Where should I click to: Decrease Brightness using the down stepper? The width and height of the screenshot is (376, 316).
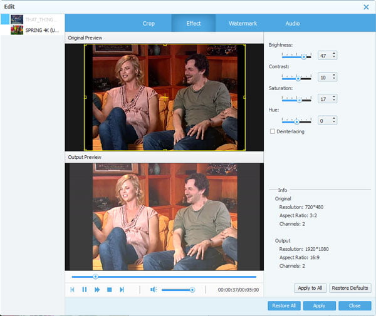click(x=334, y=57)
